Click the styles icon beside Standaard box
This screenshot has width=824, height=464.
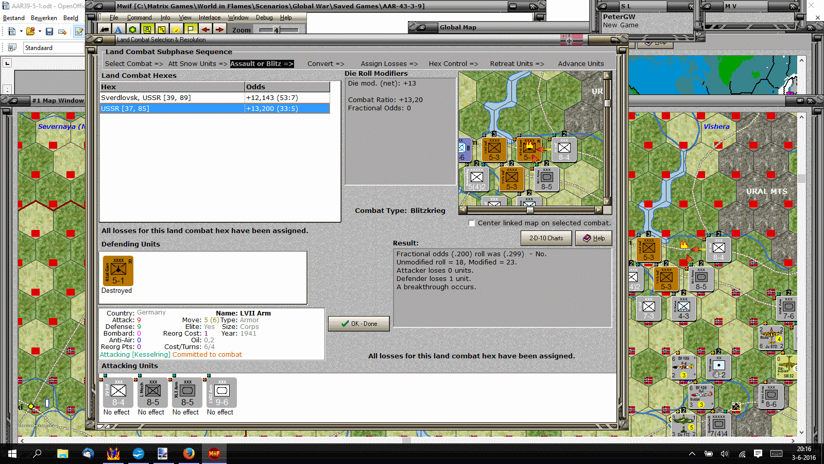coord(12,47)
